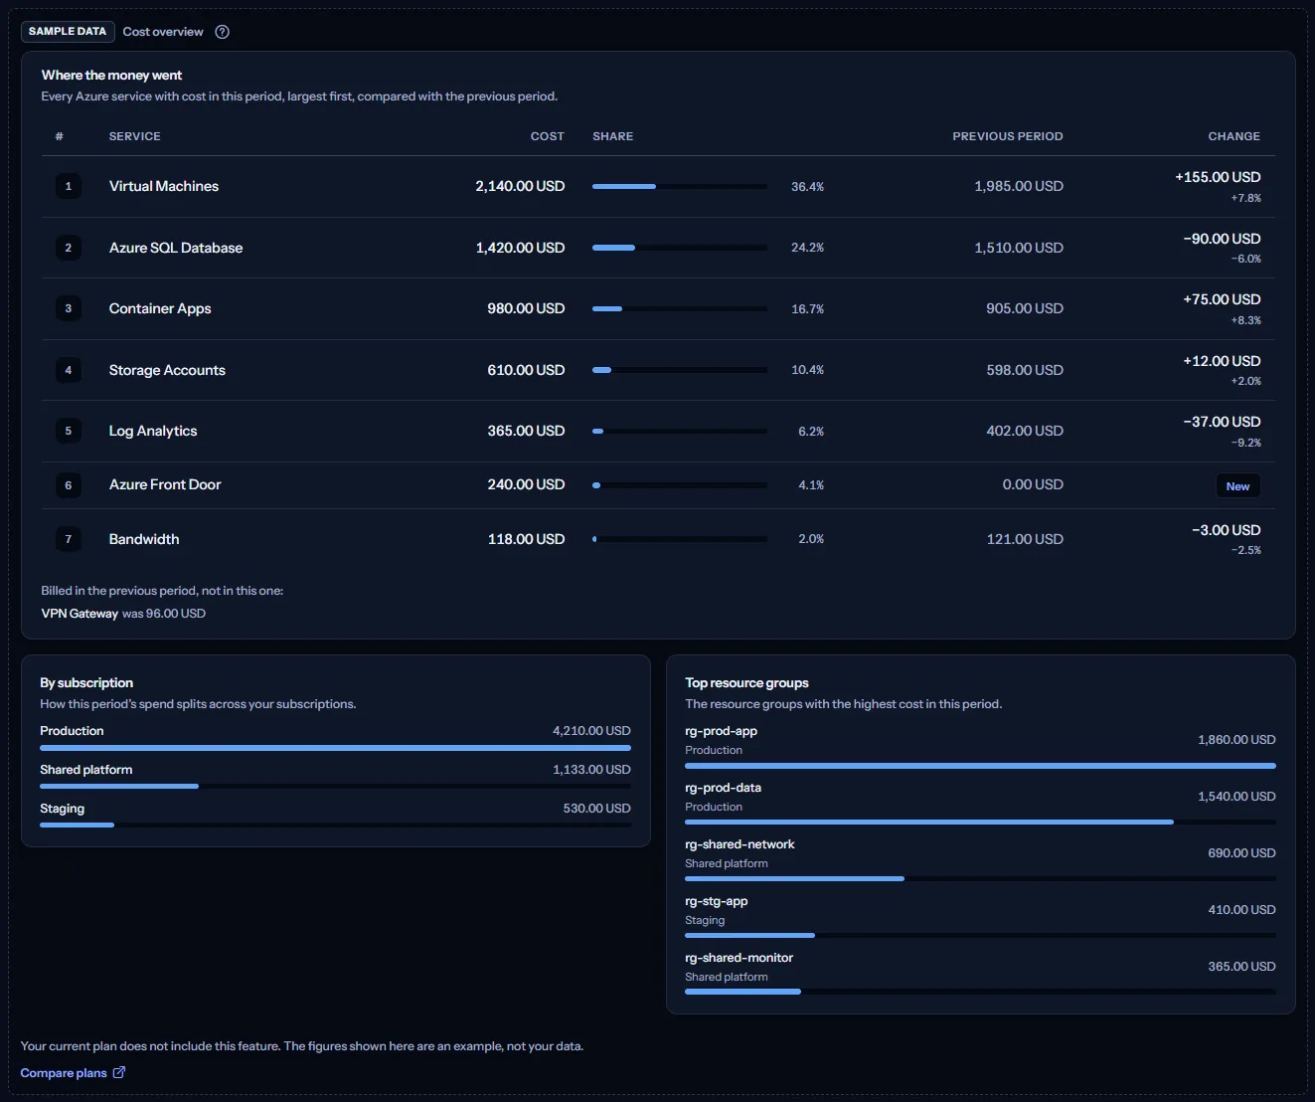
Task: Click the 530.00 USD Staging amount
Action: pyautogui.click(x=596, y=809)
